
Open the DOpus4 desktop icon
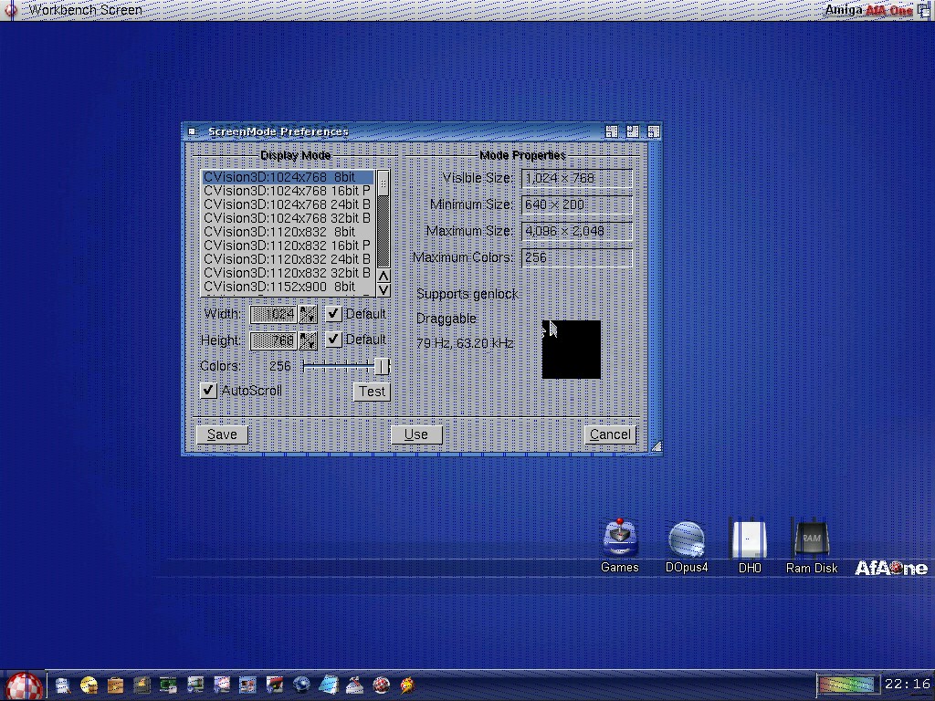pos(687,539)
